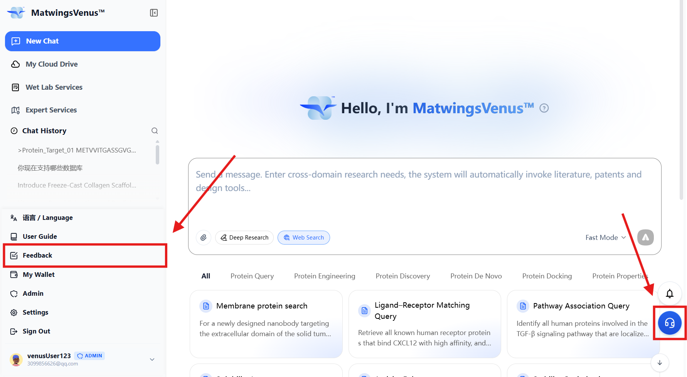
Task: Click the Feedback edit icon
Action: [14, 256]
